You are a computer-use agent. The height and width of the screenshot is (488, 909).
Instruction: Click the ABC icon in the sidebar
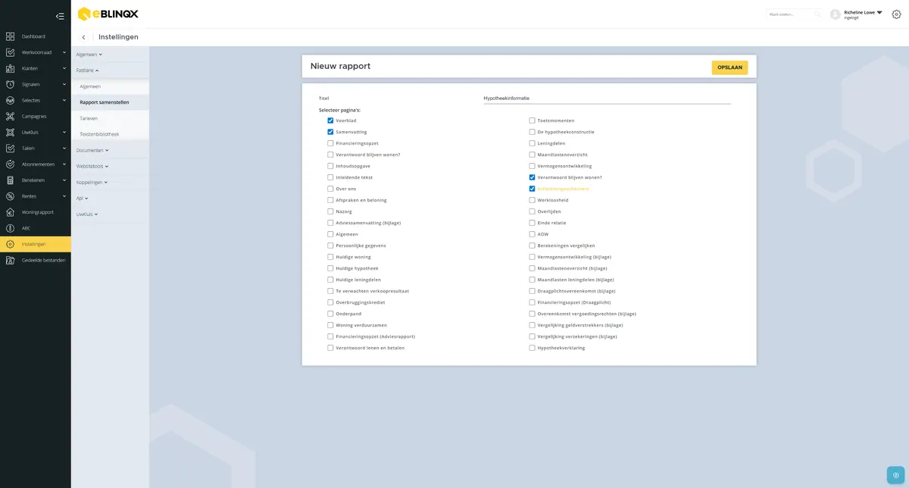click(10, 228)
